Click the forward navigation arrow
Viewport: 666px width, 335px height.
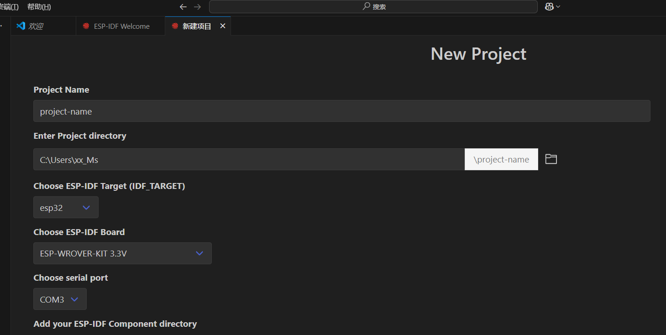(197, 6)
